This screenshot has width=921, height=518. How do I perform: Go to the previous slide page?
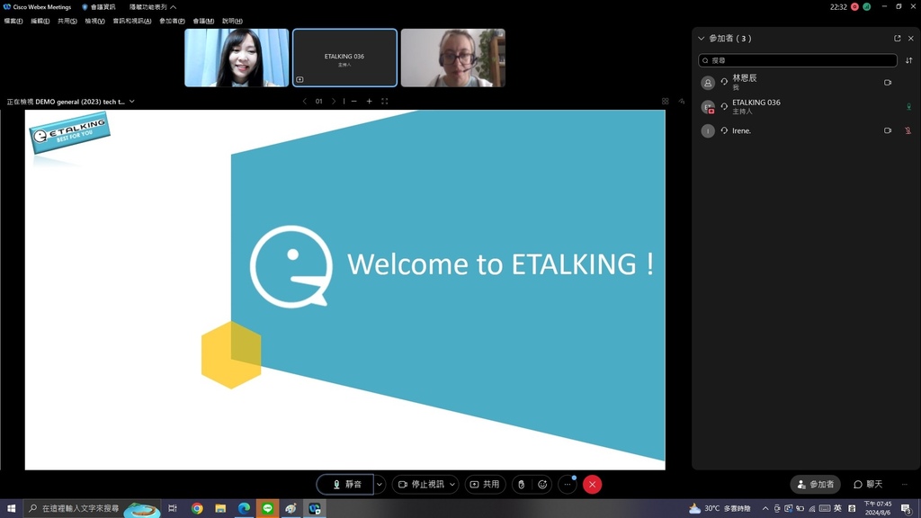point(304,101)
